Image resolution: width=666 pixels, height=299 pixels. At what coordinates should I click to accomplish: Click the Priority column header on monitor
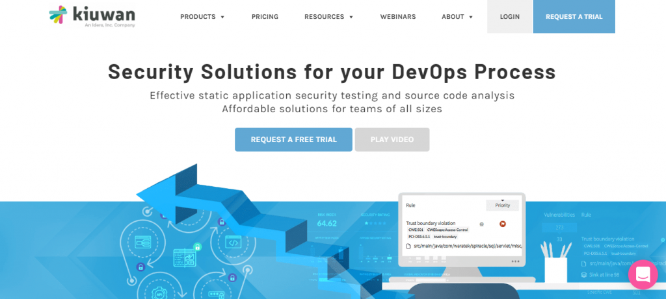tap(503, 206)
